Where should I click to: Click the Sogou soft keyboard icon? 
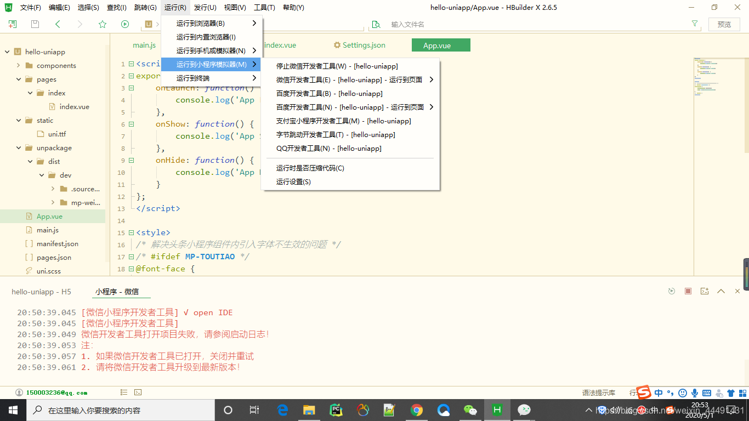707,393
